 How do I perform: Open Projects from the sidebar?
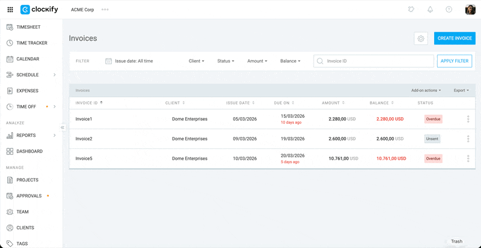tap(27, 180)
